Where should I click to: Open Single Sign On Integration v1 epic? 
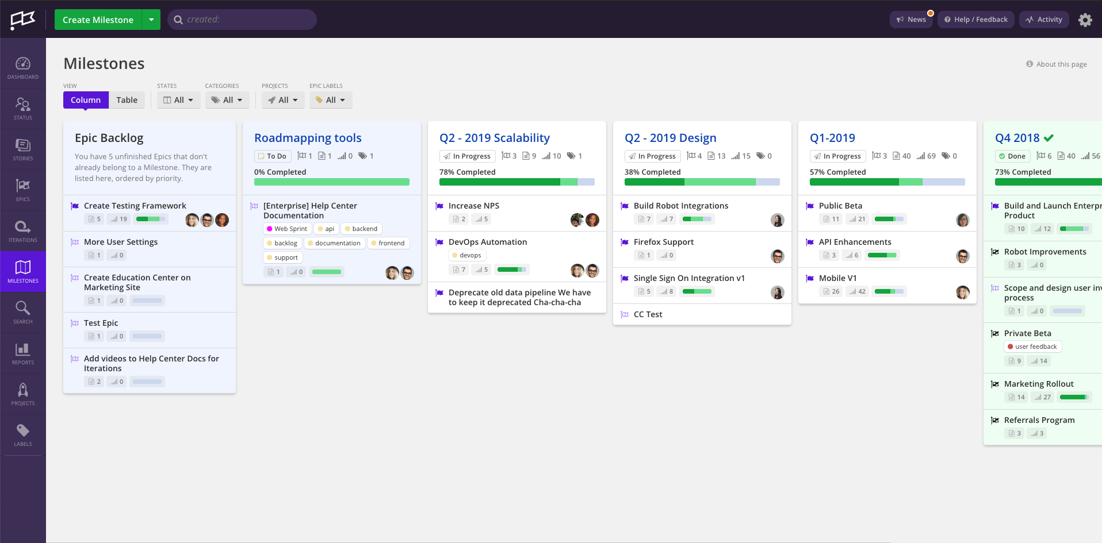point(689,278)
